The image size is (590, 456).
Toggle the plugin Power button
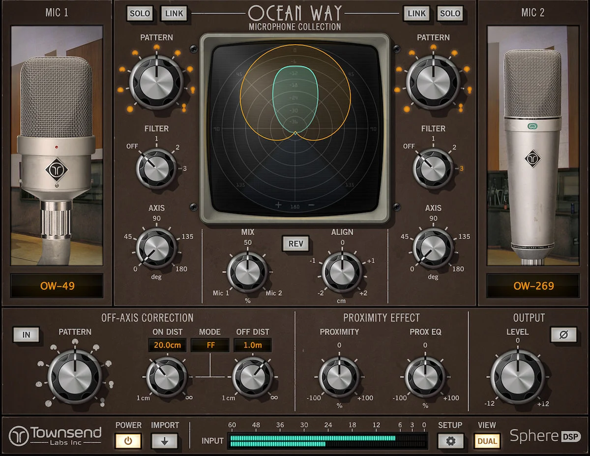click(x=128, y=441)
